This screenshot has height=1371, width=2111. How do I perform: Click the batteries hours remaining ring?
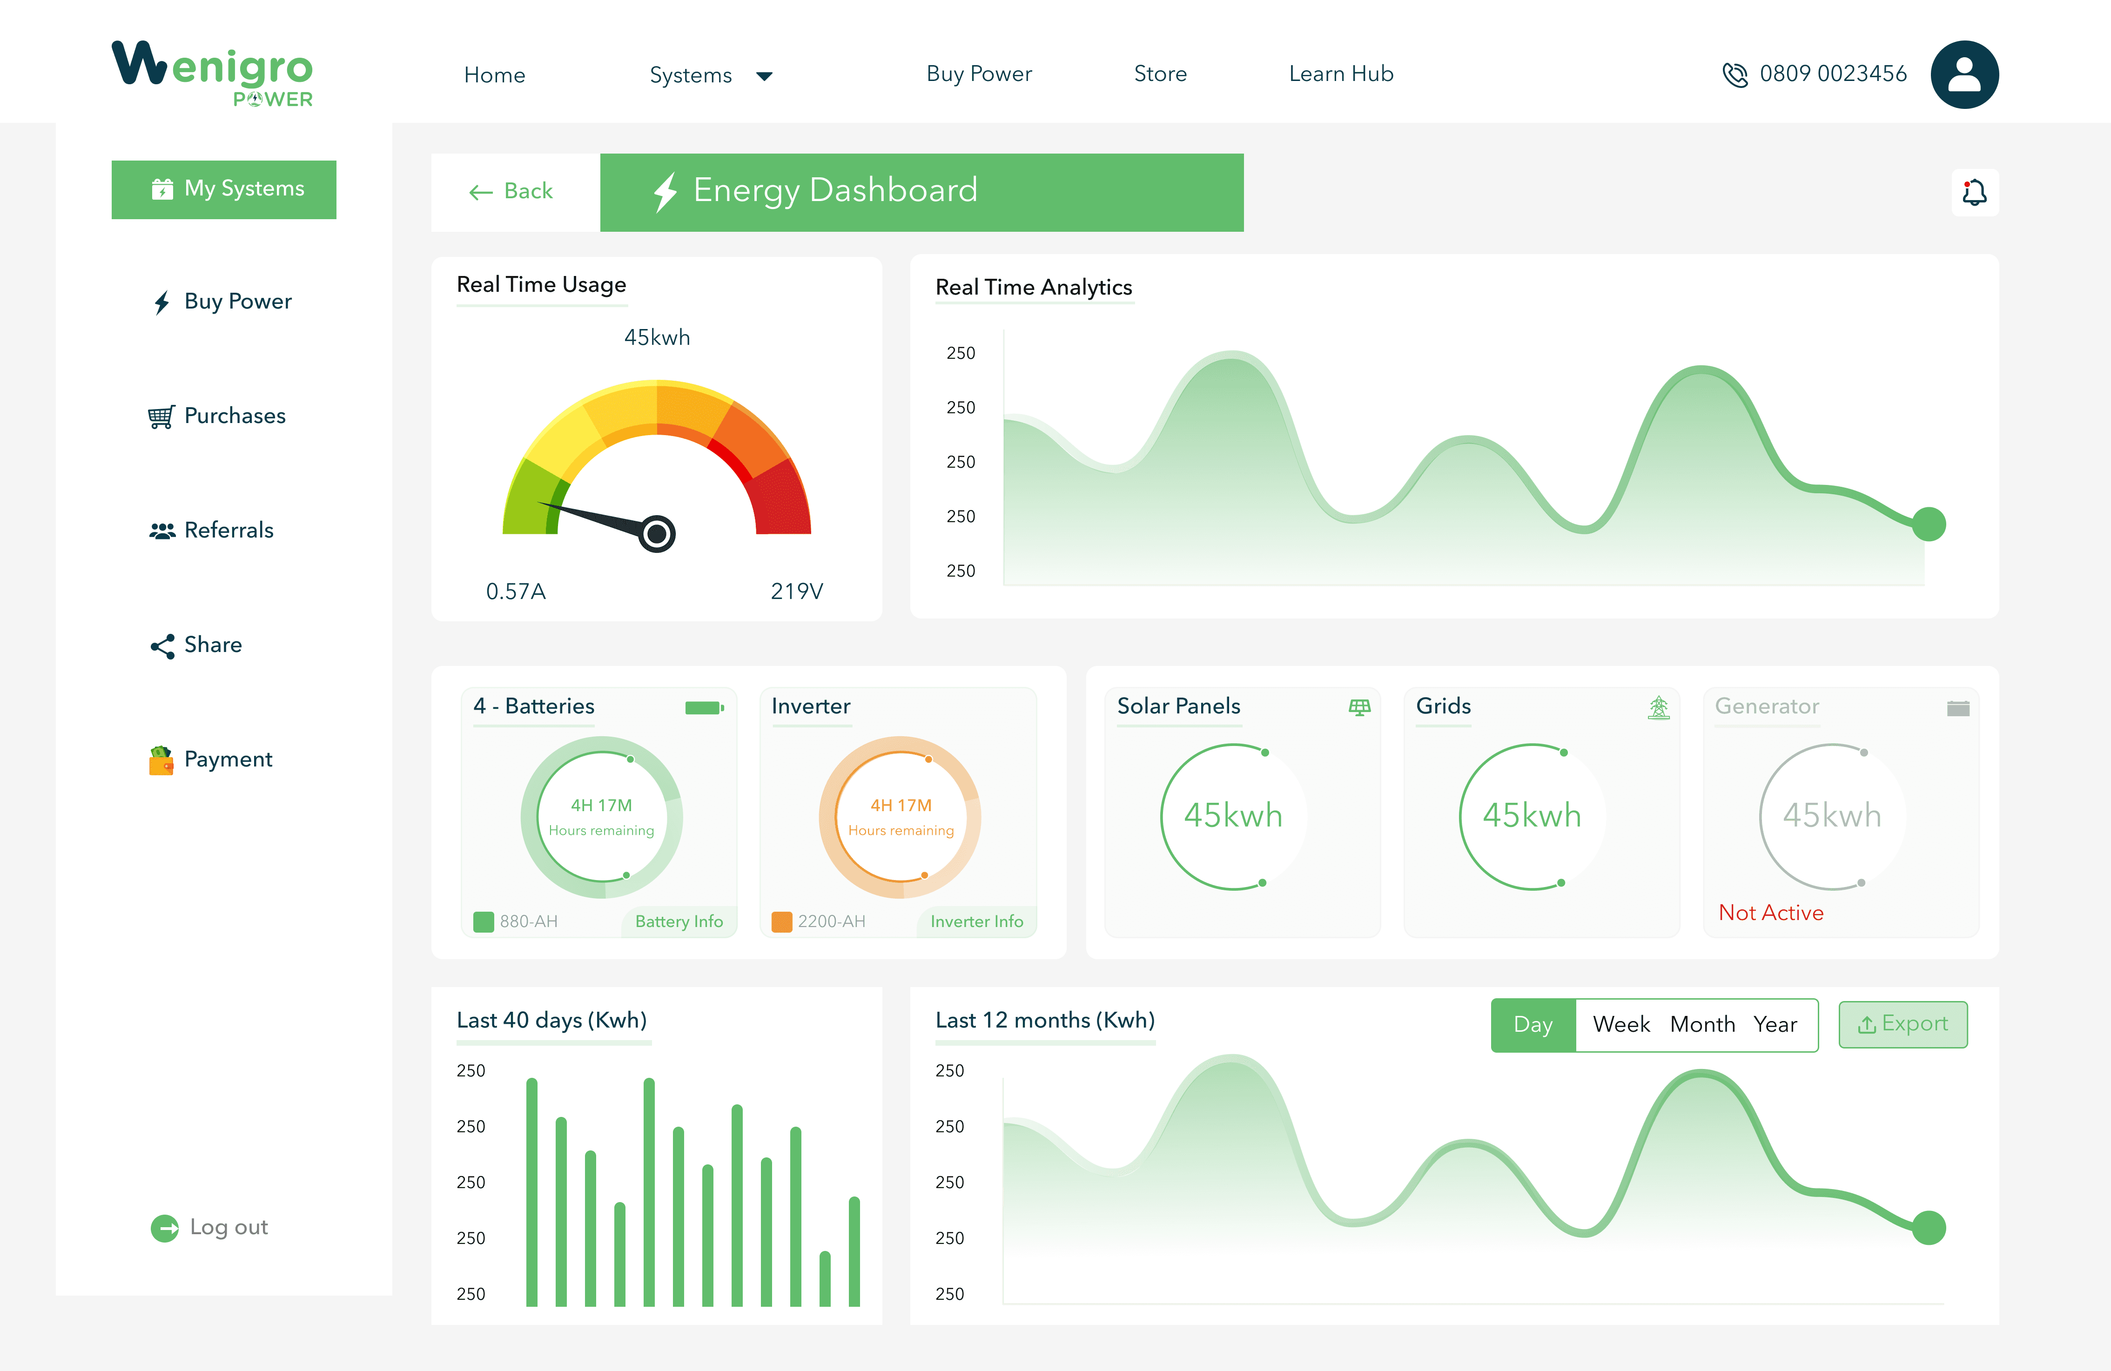point(601,817)
